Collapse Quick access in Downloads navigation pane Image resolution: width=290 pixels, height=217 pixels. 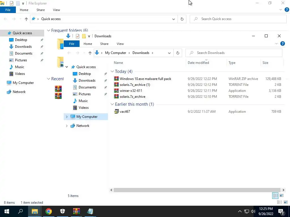(x=67, y=67)
